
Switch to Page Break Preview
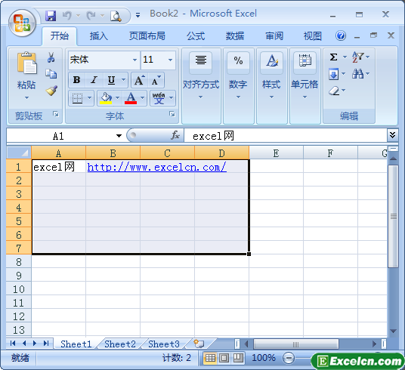238,358
